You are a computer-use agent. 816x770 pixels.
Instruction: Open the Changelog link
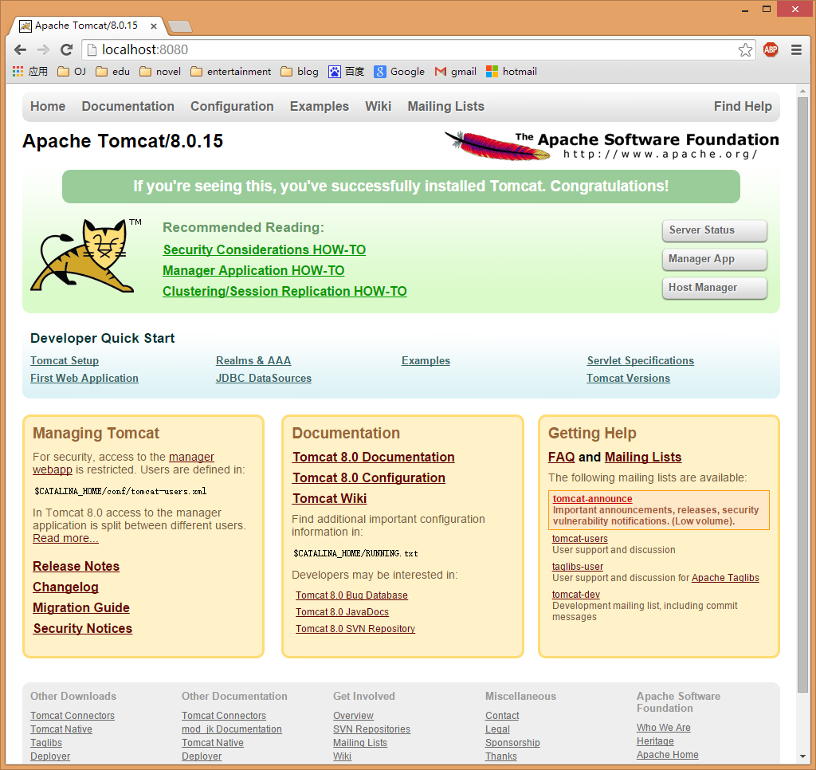65,587
